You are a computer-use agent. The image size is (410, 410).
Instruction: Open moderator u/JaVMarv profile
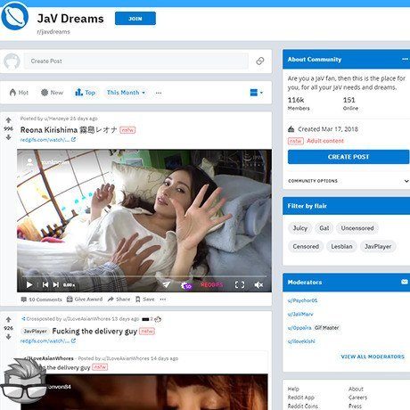300,314
